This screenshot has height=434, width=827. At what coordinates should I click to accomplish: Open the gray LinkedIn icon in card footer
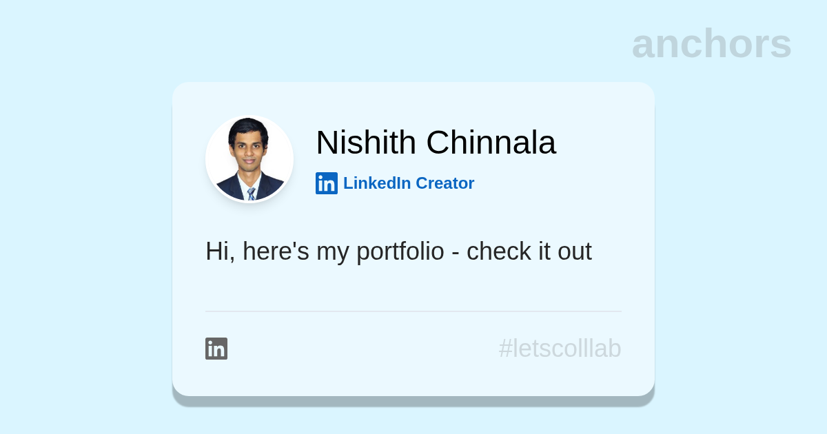[x=216, y=349]
